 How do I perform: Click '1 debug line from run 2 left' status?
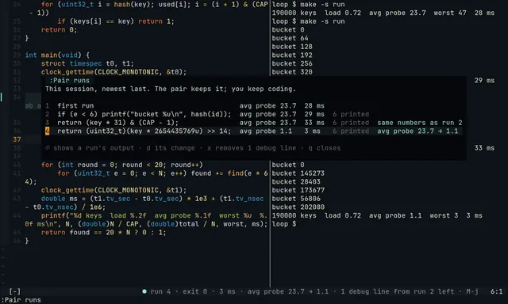[397, 291]
